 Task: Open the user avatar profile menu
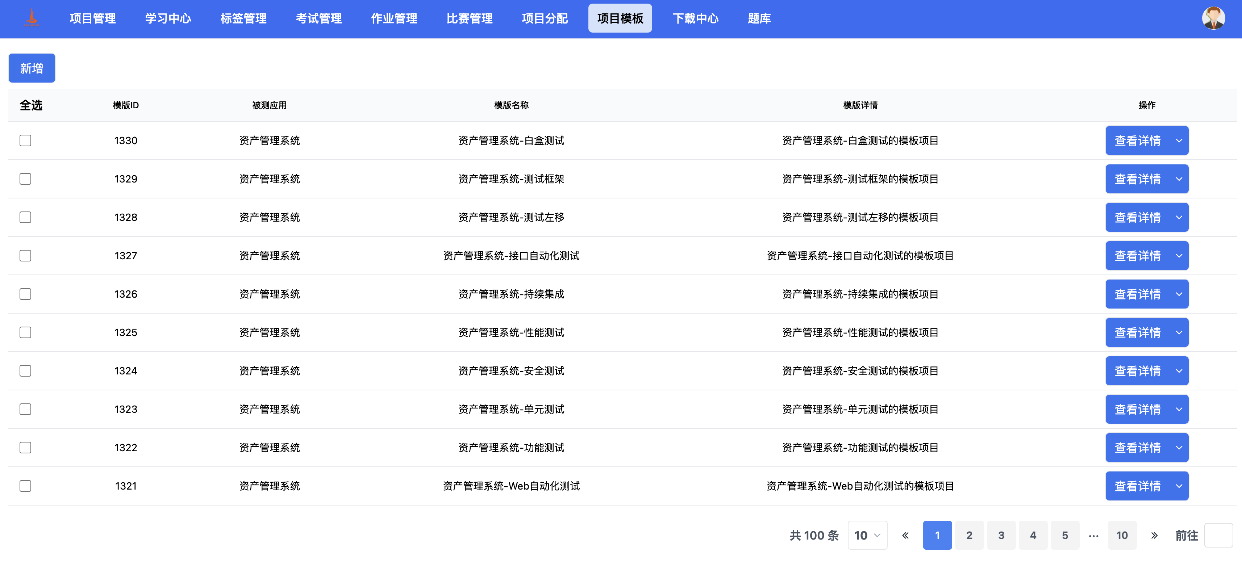pyautogui.click(x=1214, y=18)
